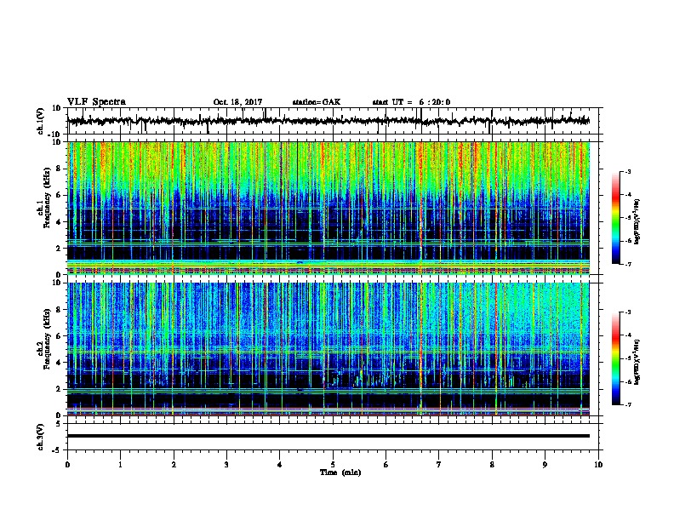Click the "7" tick label on Time axis
The width and height of the screenshot is (674, 521).
pyautogui.click(x=439, y=465)
